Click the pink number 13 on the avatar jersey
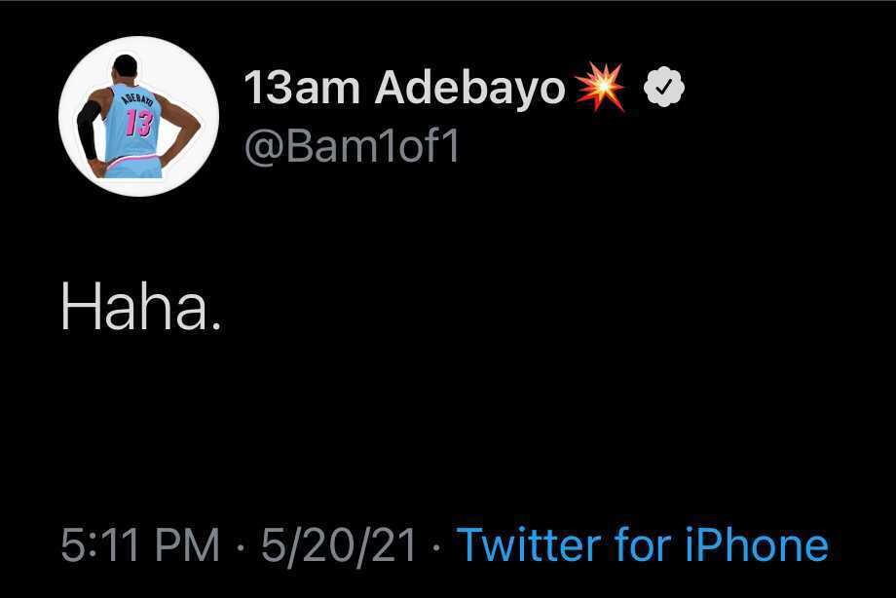Screen dimensions: 896x598 coord(139,124)
